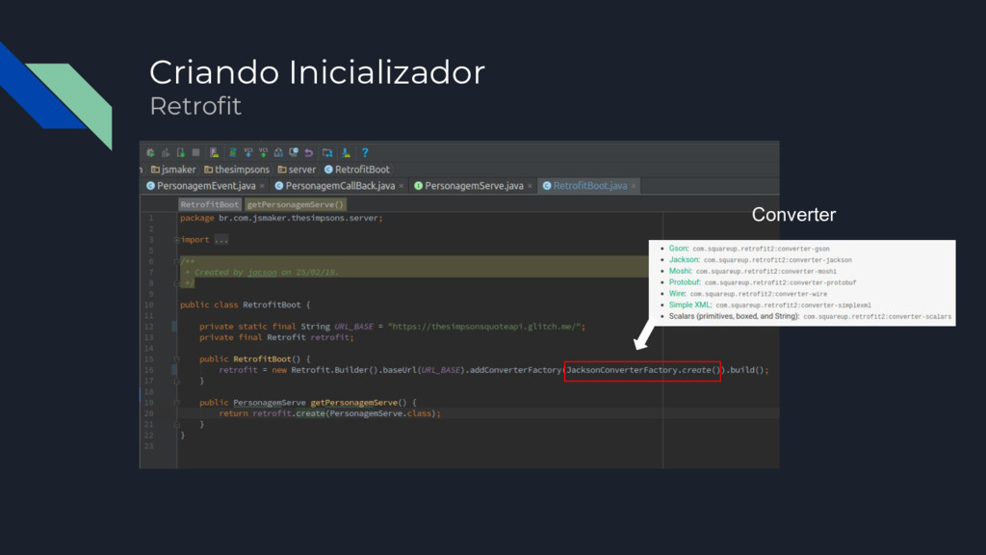This screenshot has width=986, height=555.
Task: Click the 'Criando Inicializador' slide title
Action: pyautogui.click(x=317, y=72)
